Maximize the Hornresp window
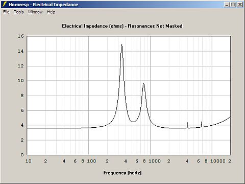 coord(233,5)
